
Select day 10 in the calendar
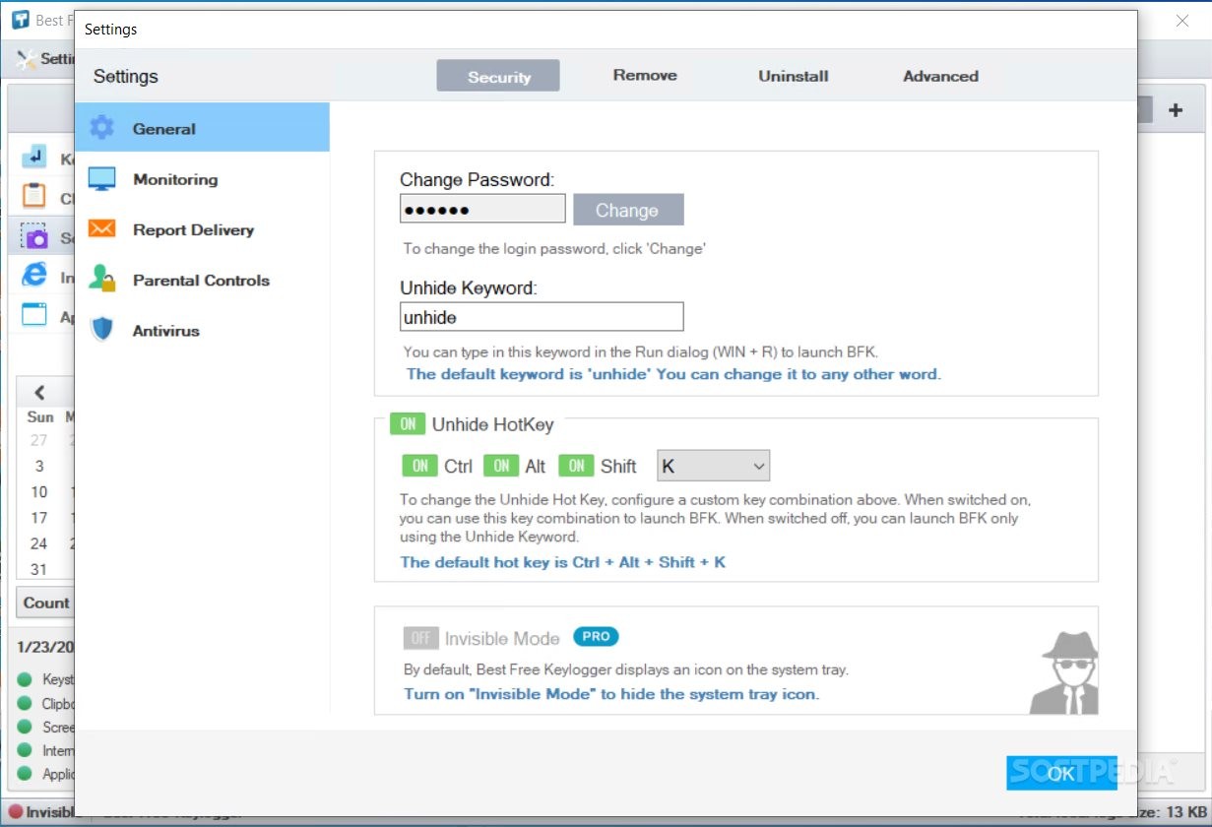39,491
